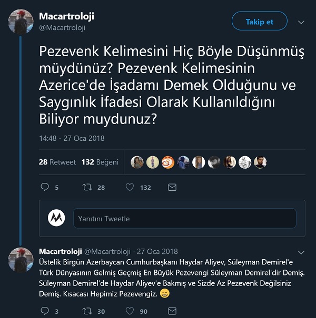
Task: Click the second tweet's author avatar
Action: coord(21,260)
